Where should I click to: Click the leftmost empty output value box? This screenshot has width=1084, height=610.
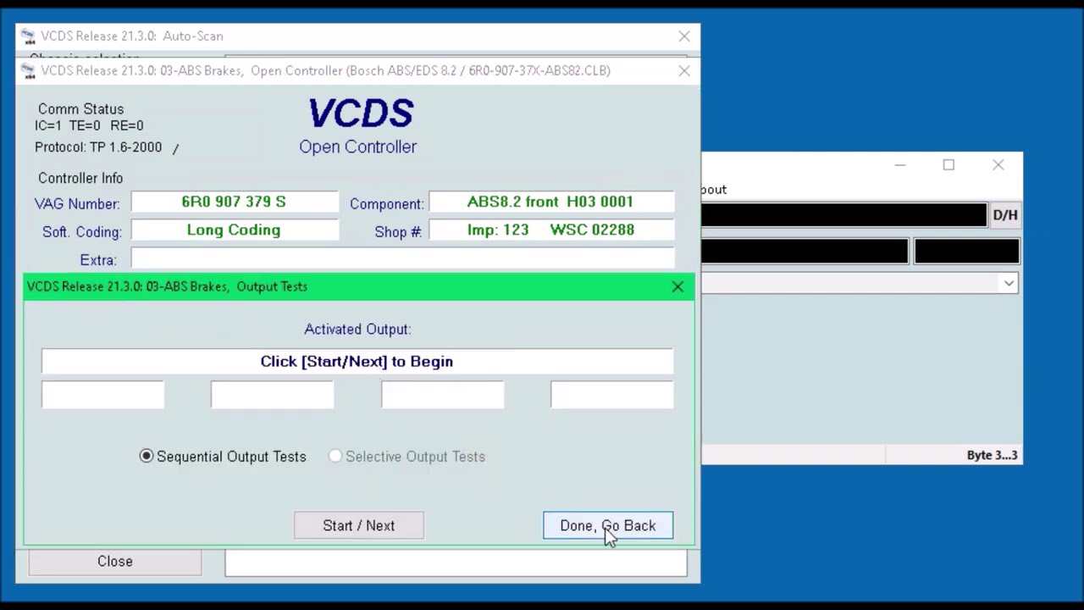click(x=102, y=395)
